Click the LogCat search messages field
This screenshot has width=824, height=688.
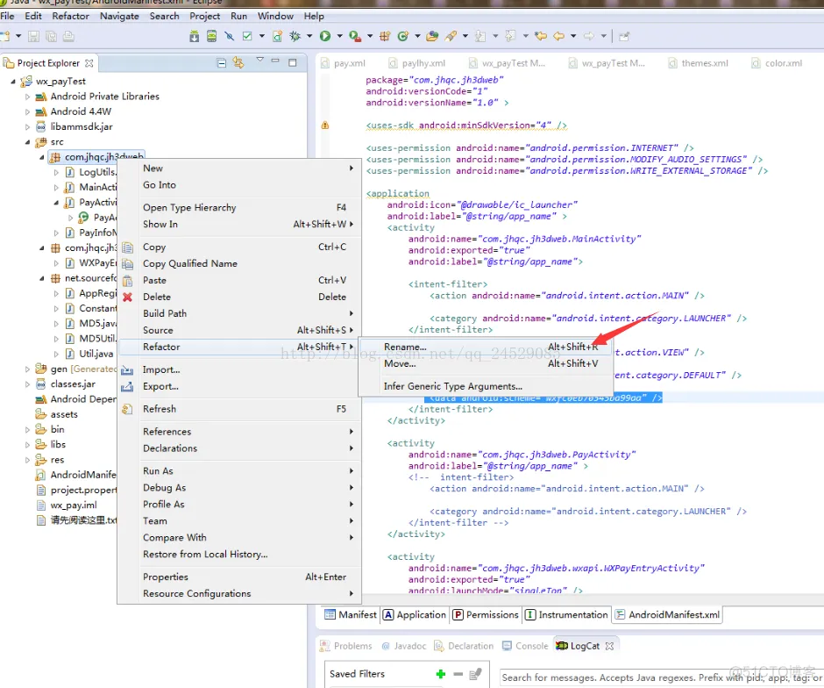click(x=661, y=678)
